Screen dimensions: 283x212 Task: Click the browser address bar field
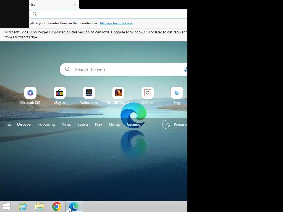(x=108, y=14)
